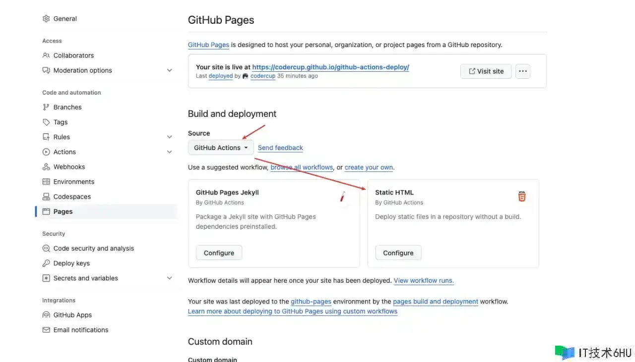Click the Webhooks icon in sidebar

[x=46, y=167]
